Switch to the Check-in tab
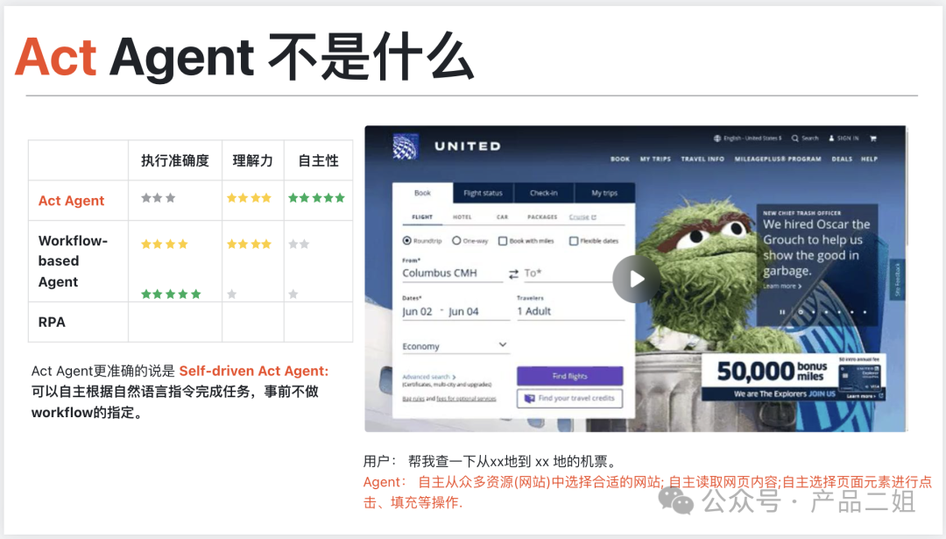The height and width of the screenshot is (539, 946). [544, 193]
